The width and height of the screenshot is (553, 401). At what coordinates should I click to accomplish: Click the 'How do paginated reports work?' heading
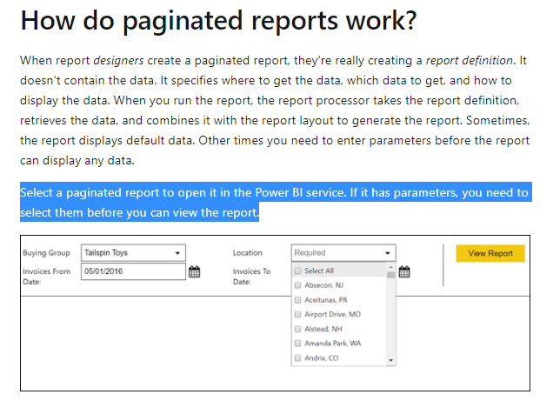coord(218,21)
